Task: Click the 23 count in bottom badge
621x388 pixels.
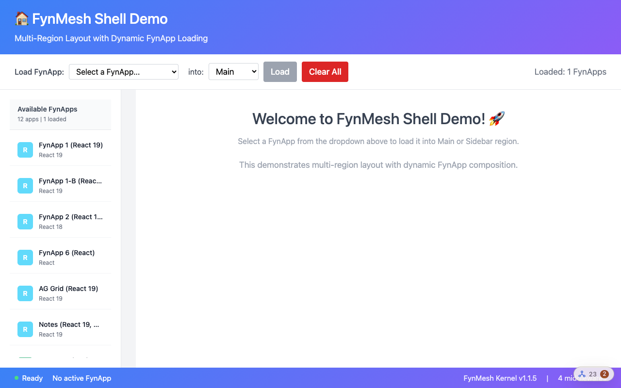Action: [x=593, y=374]
